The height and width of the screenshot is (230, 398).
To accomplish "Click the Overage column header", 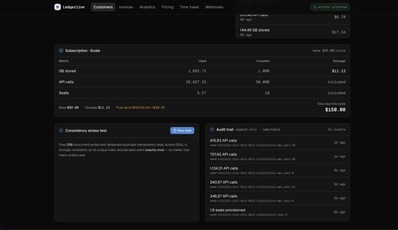I will click(339, 61).
